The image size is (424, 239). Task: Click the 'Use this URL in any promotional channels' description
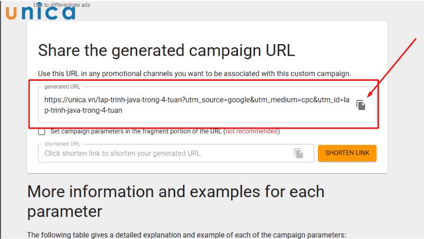(x=195, y=73)
